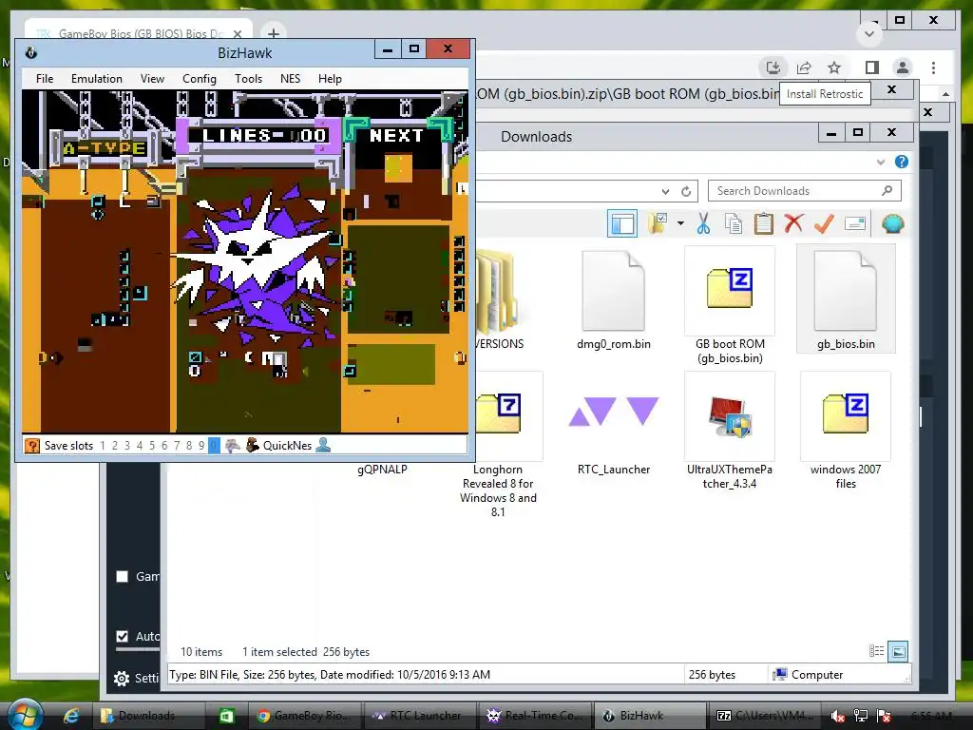Select the RTC_Launcher file

613,425
